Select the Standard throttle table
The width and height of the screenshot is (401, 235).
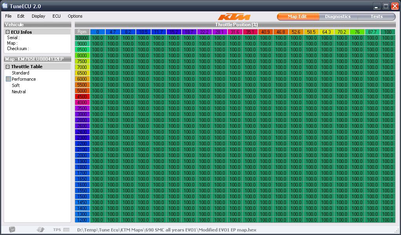coord(20,73)
